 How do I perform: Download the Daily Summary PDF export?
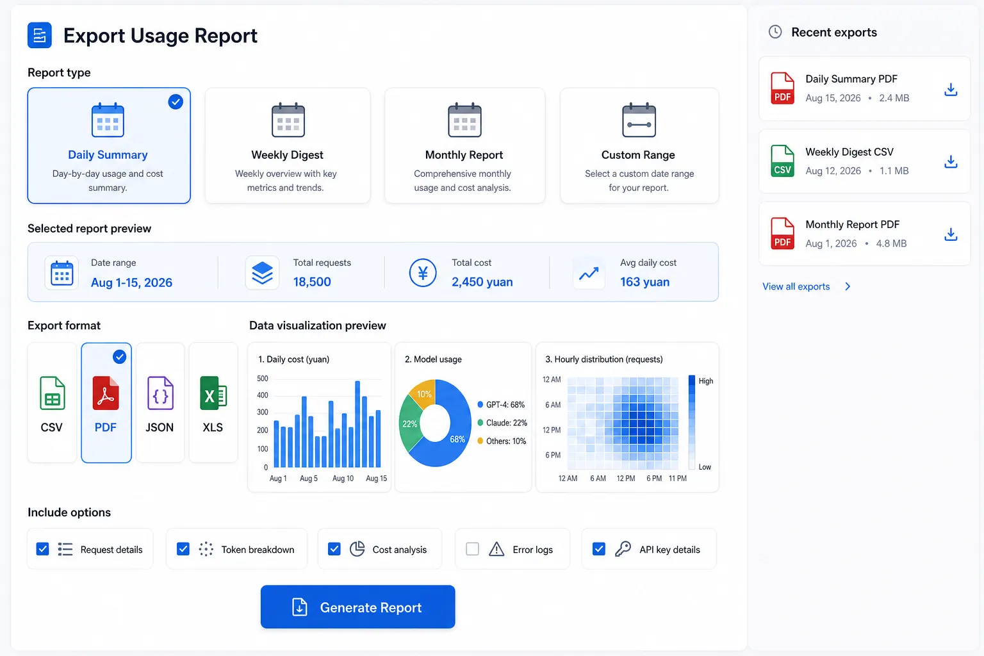tap(951, 90)
